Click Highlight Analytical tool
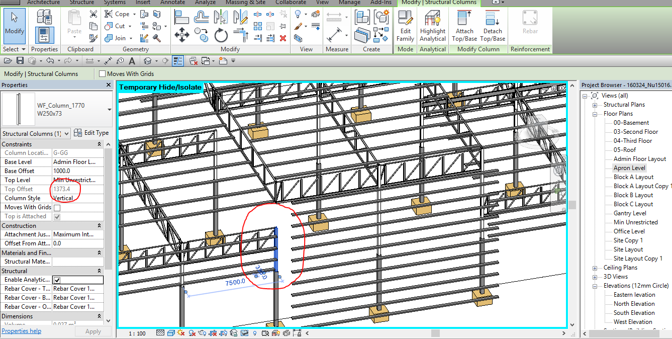Image resolution: width=672 pixels, height=339 pixels. click(x=433, y=26)
